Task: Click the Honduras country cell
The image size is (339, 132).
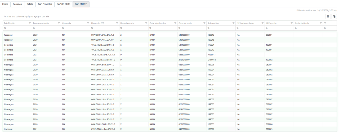Action: pos(17,129)
